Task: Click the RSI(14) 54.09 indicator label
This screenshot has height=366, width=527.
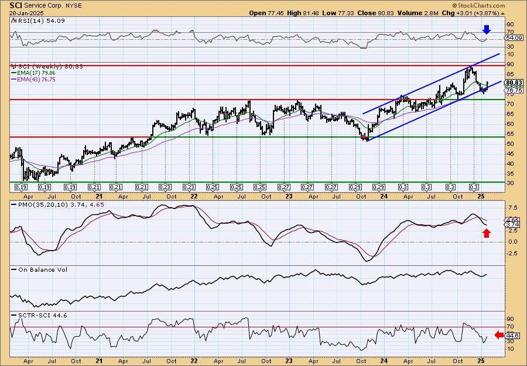Action: (x=40, y=20)
